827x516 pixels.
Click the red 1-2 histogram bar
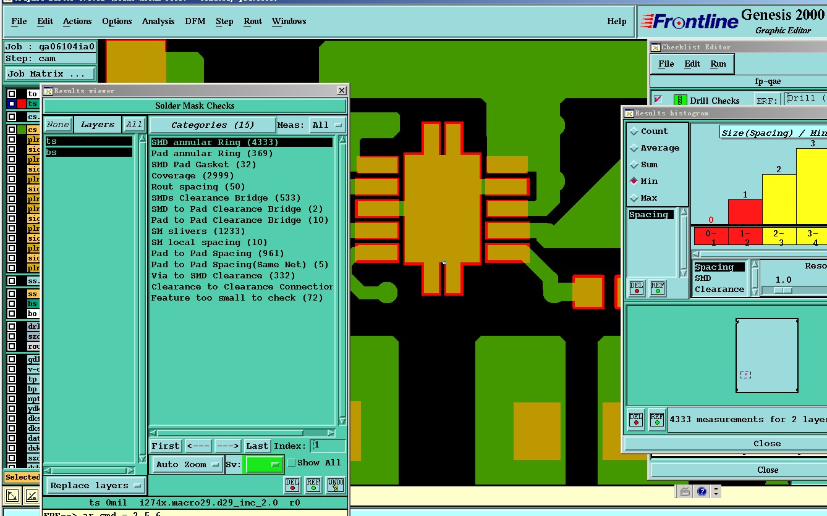tap(745, 212)
